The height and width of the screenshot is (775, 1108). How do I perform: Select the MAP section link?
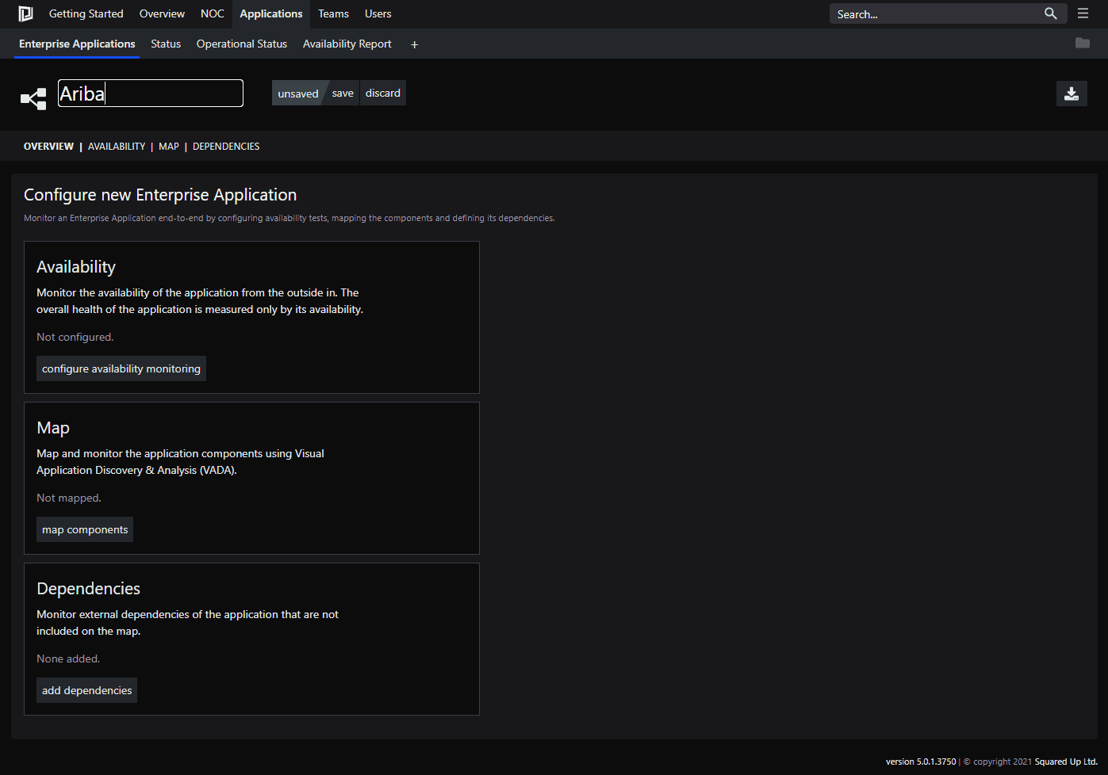[x=169, y=147]
